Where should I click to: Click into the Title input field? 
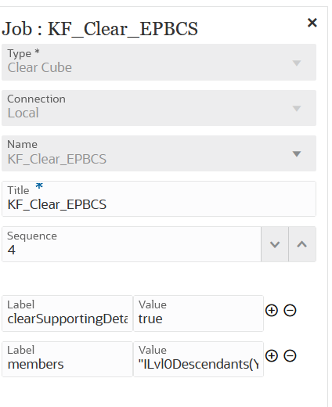click(159, 199)
